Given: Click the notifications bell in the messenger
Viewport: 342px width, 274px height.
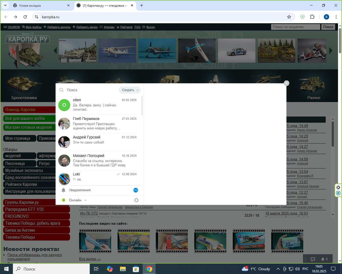Looking at the screenshot, I should pos(63,190).
